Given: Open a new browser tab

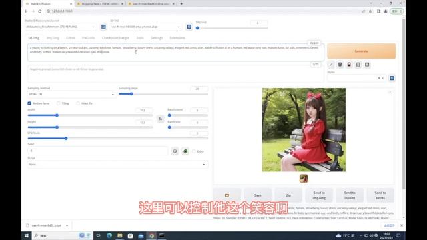Looking at the screenshot, I should pos(181,4).
